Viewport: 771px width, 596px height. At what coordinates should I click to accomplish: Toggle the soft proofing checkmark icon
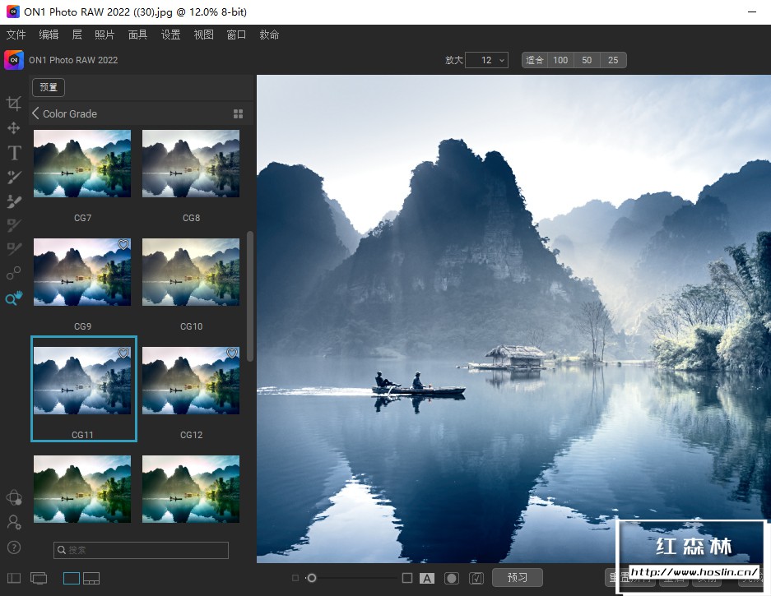tap(476, 578)
